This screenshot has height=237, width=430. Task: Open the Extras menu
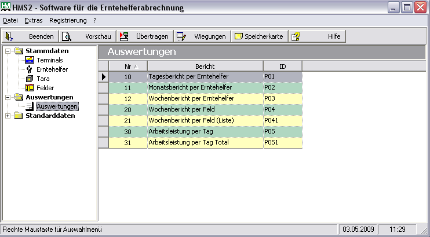(33, 20)
